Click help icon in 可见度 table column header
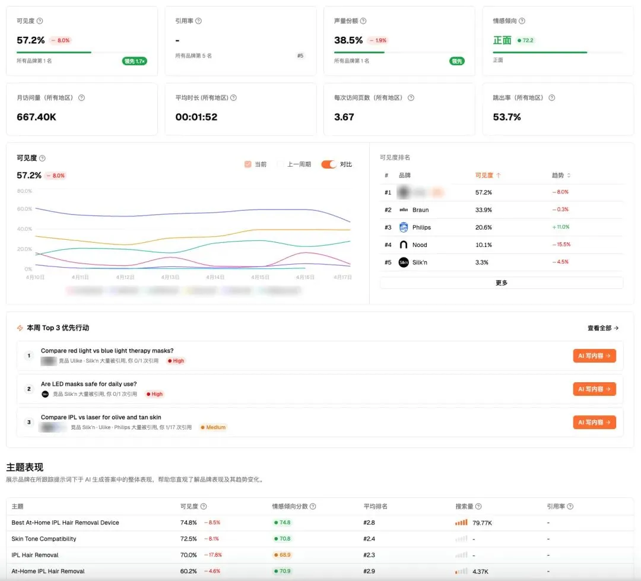The width and height of the screenshot is (641, 581). [x=204, y=507]
